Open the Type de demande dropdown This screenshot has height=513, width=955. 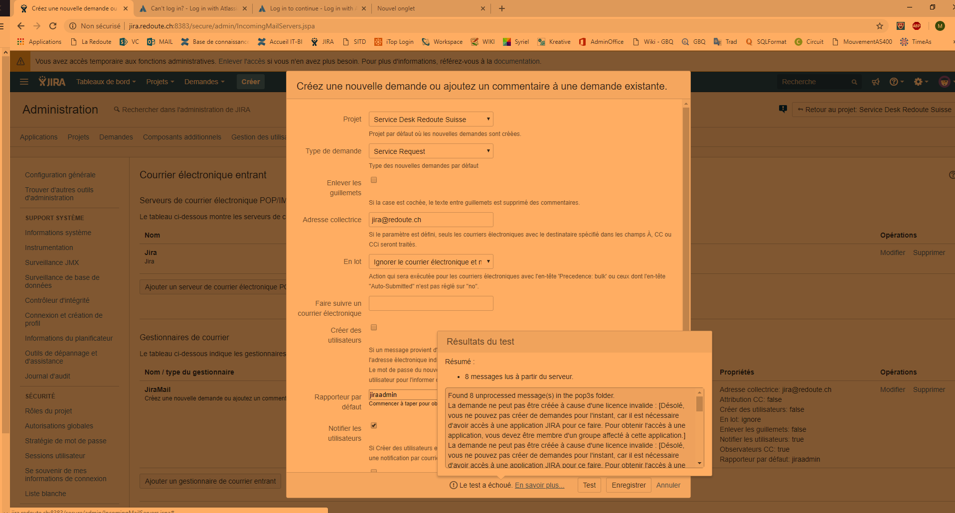431,151
